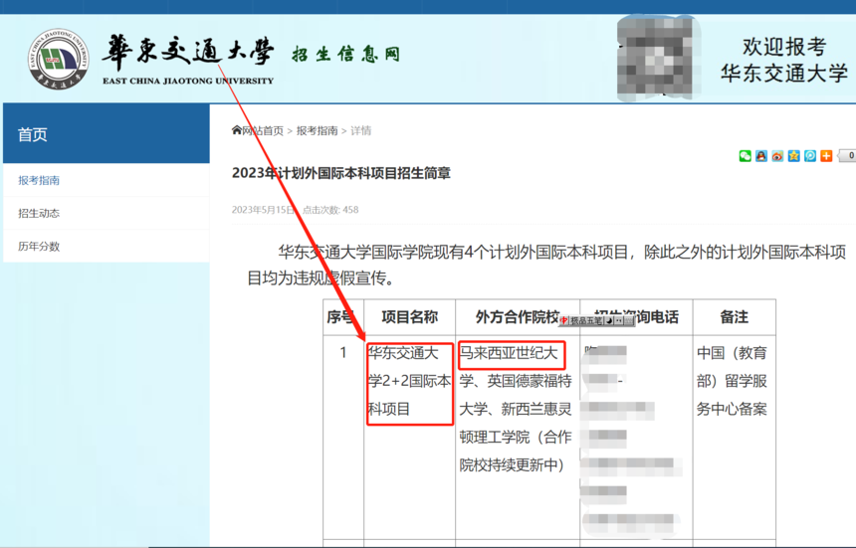Viewport: 856px width, 548px height.
Task: Click the share count bubble showing 0
Action: tap(847, 156)
